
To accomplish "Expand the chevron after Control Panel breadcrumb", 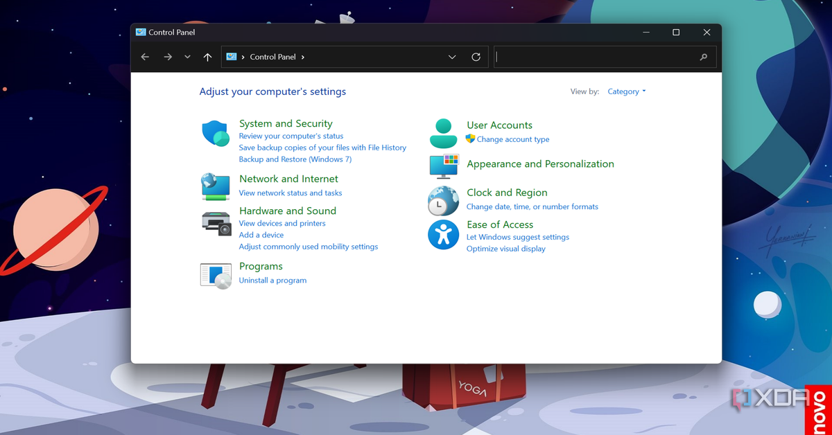I will (303, 57).
